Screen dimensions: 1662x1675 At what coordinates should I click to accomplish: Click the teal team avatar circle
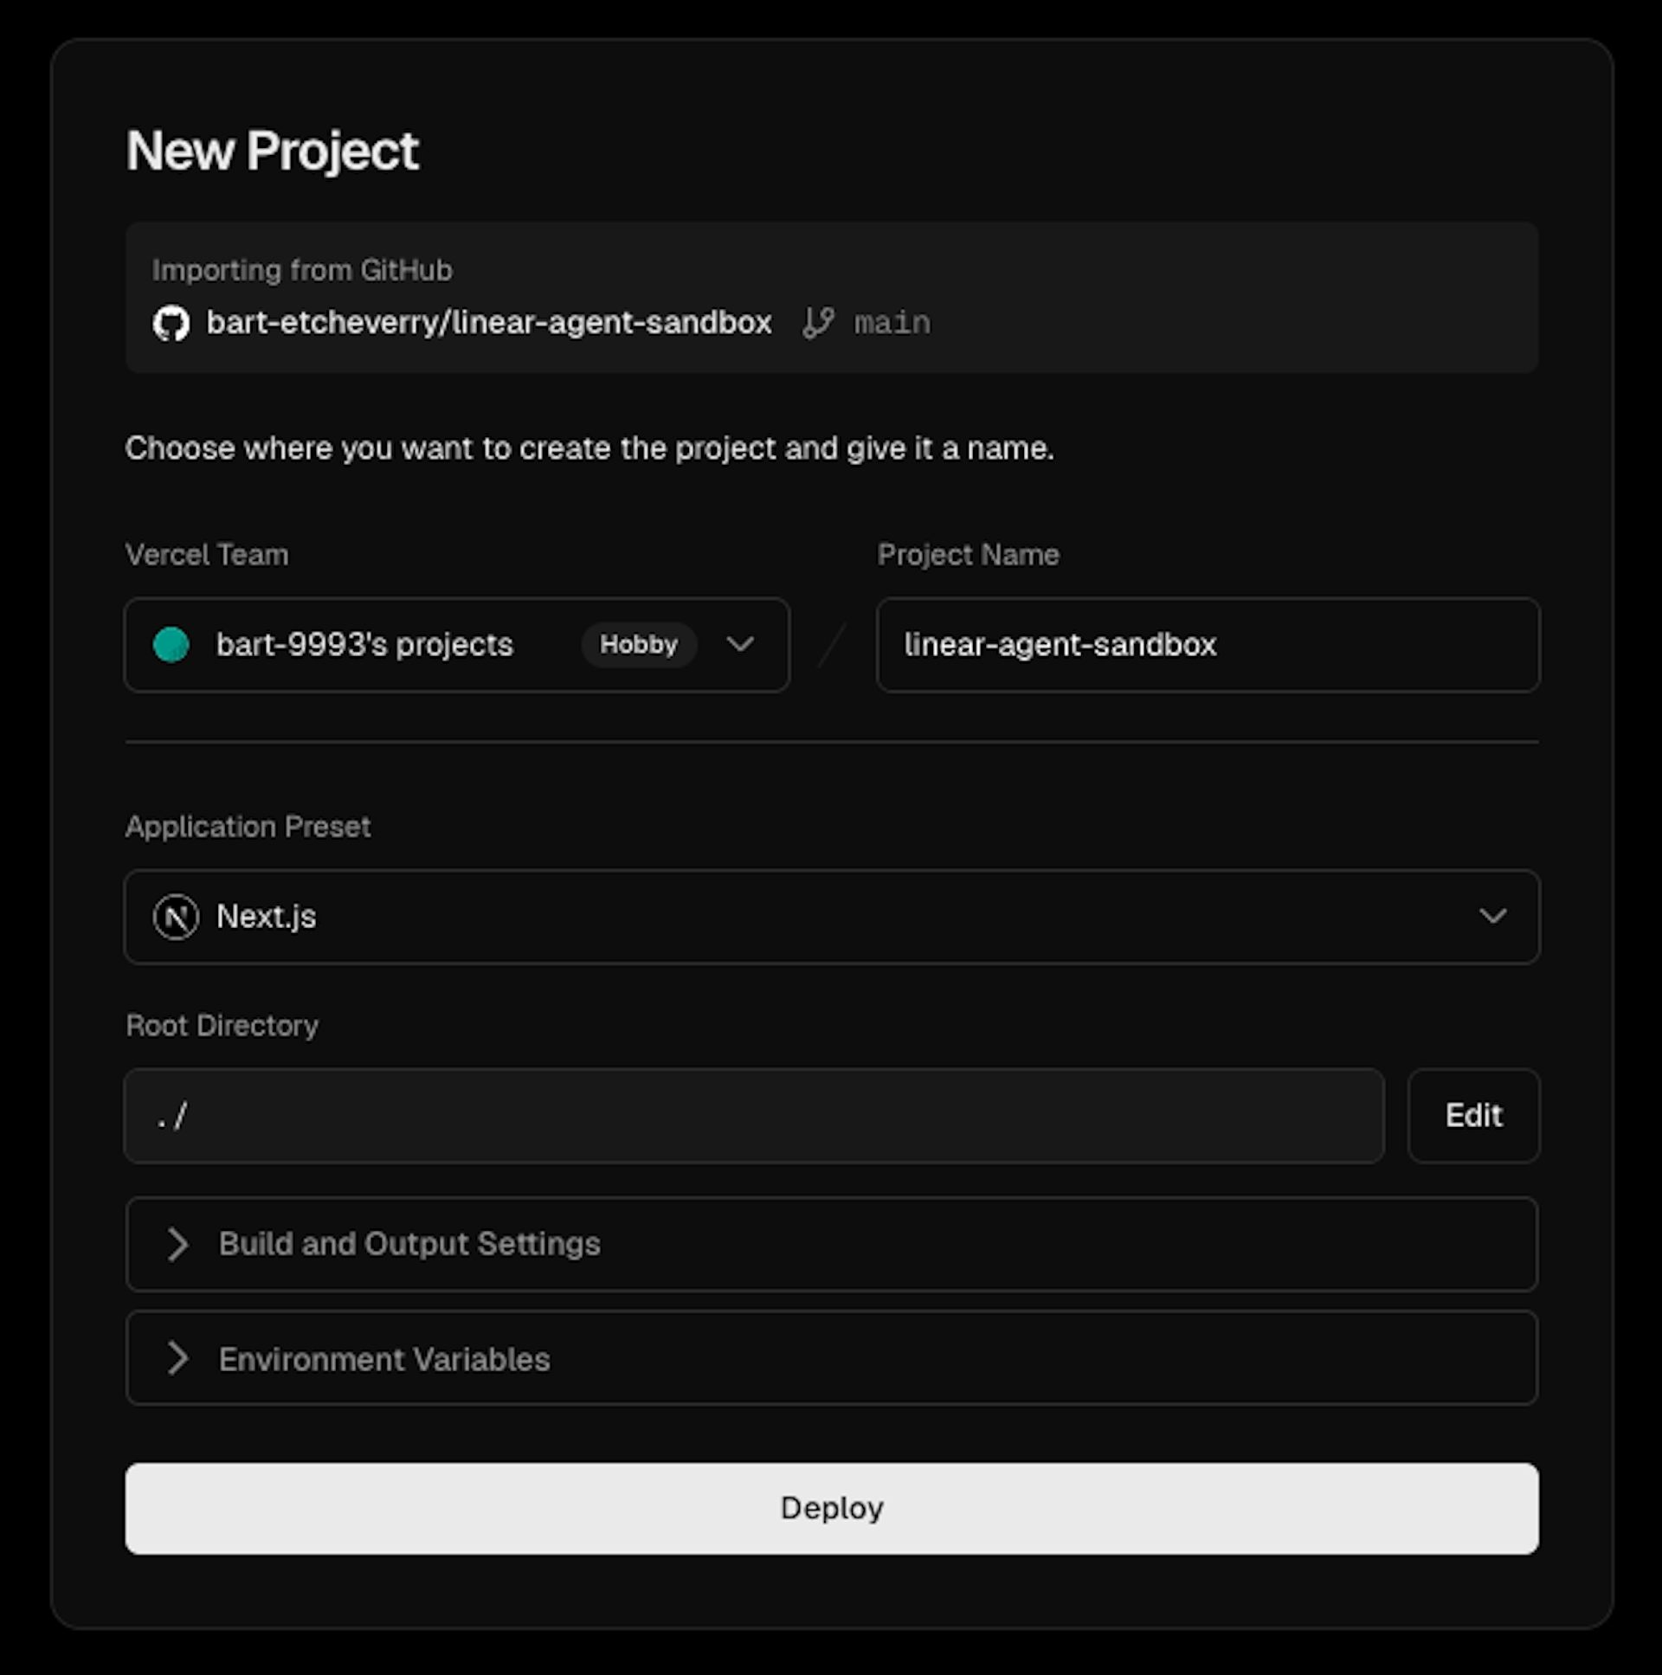[171, 645]
